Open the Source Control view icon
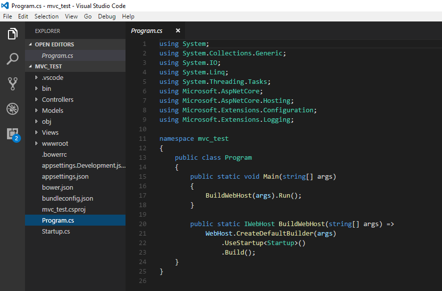This screenshot has width=442, height=291. click(12, 83)
